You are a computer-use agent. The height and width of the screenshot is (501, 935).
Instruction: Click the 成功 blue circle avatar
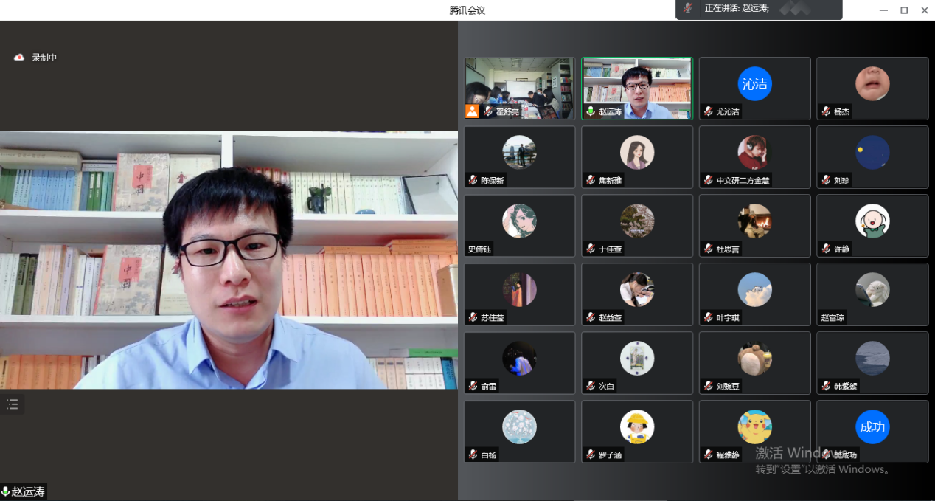point(872,426)
